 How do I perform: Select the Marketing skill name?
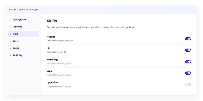[52, 60]
